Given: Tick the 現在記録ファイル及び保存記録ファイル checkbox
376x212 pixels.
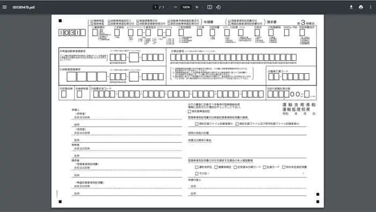Looking at the screenshot, I should (x=237, y=124).
